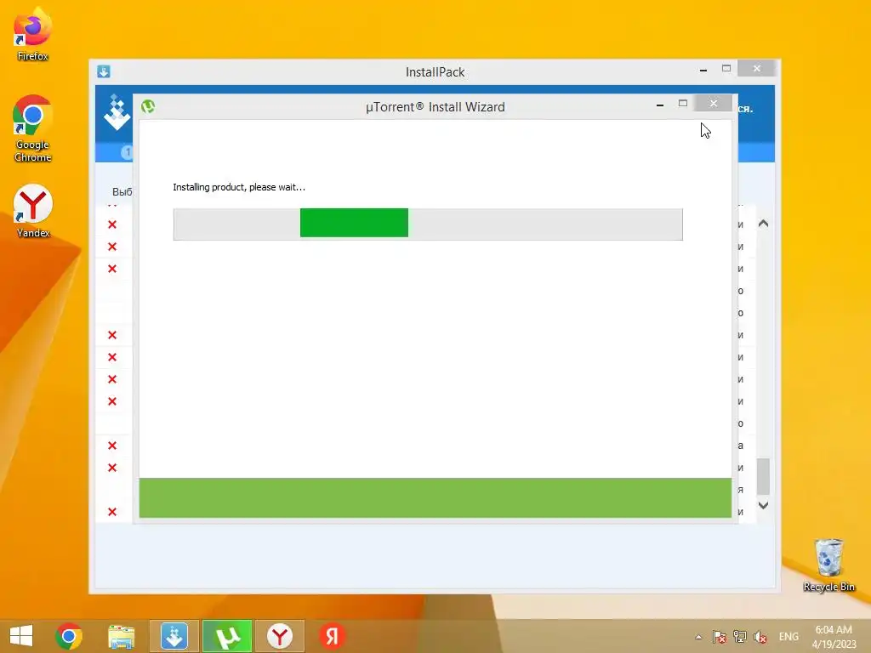Switch to µTorrent taskbar button
The height and width of the screenshot is (653, 871).
pos(227,636)
